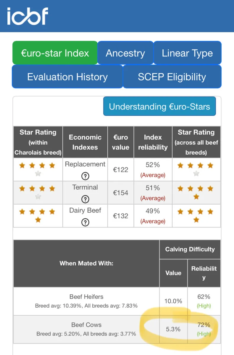The width and height of the screenshot is (234, 355).
Task: Click the Replacement 52% index reliability
Action: [x=153, y=169]
